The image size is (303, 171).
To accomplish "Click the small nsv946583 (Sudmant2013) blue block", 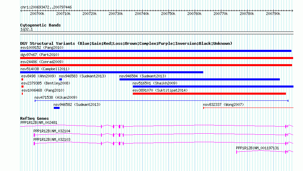I will click(x=61, y=79).
